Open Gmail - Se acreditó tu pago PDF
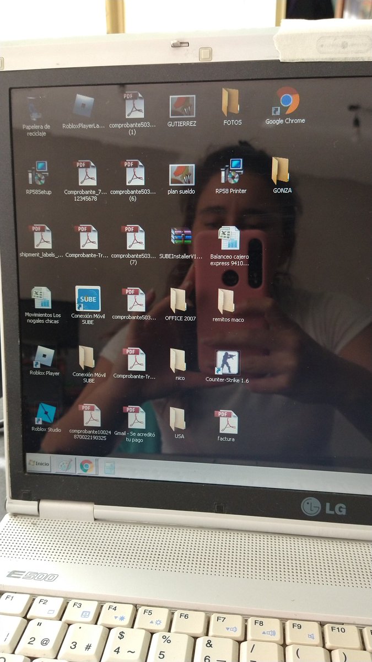The width and height of the screenshot is (372, 662). tap(133, 418)
